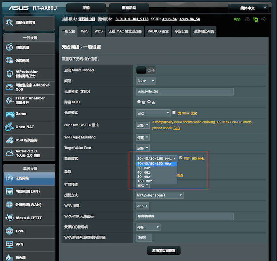Image resolution: width=277 pixels, height=261 pixels.
Task: Open AiProtection shield icon
Action: pyautogui.click(x=9, y=74)
